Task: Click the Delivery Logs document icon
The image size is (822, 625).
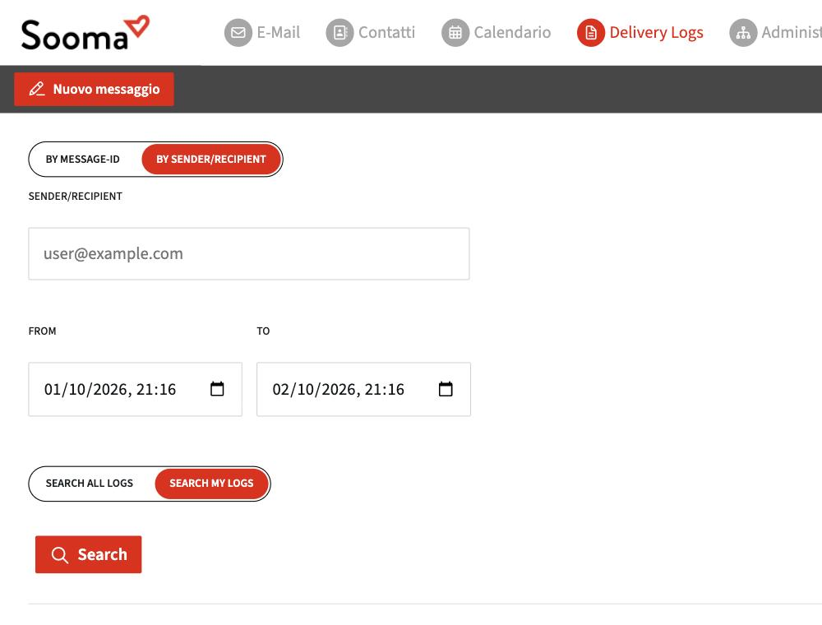Action: coord(591,33)
